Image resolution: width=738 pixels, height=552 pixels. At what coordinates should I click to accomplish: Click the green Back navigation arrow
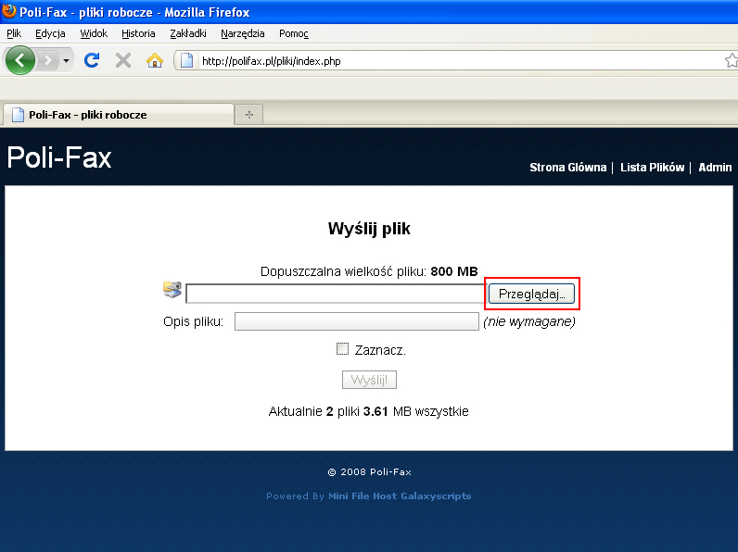[19, 60]
